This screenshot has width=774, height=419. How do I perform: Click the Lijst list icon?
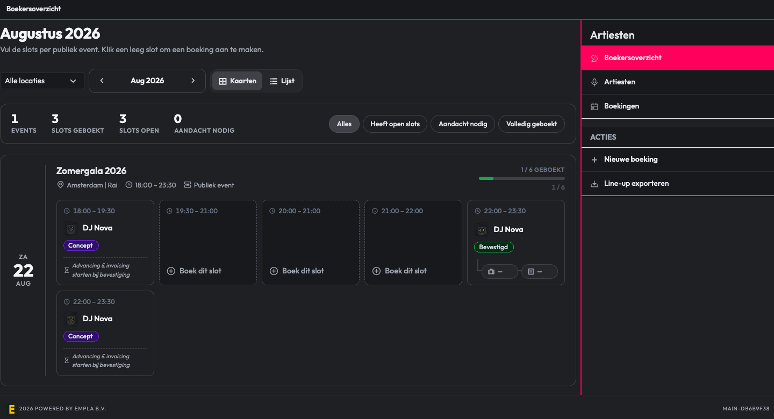(274, 81)
